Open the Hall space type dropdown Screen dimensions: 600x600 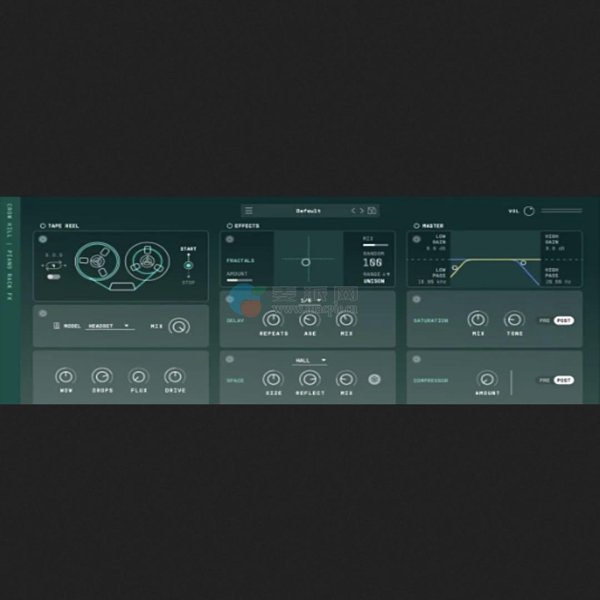[309, 361]
